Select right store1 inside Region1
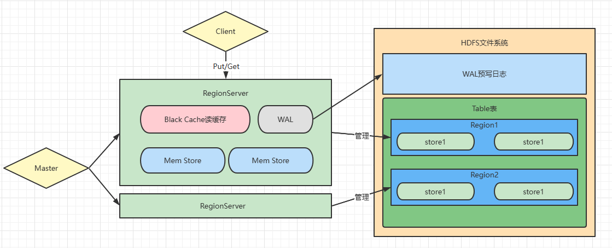The height and width of the screenshot is (248, 612). (x=534, y=142)
